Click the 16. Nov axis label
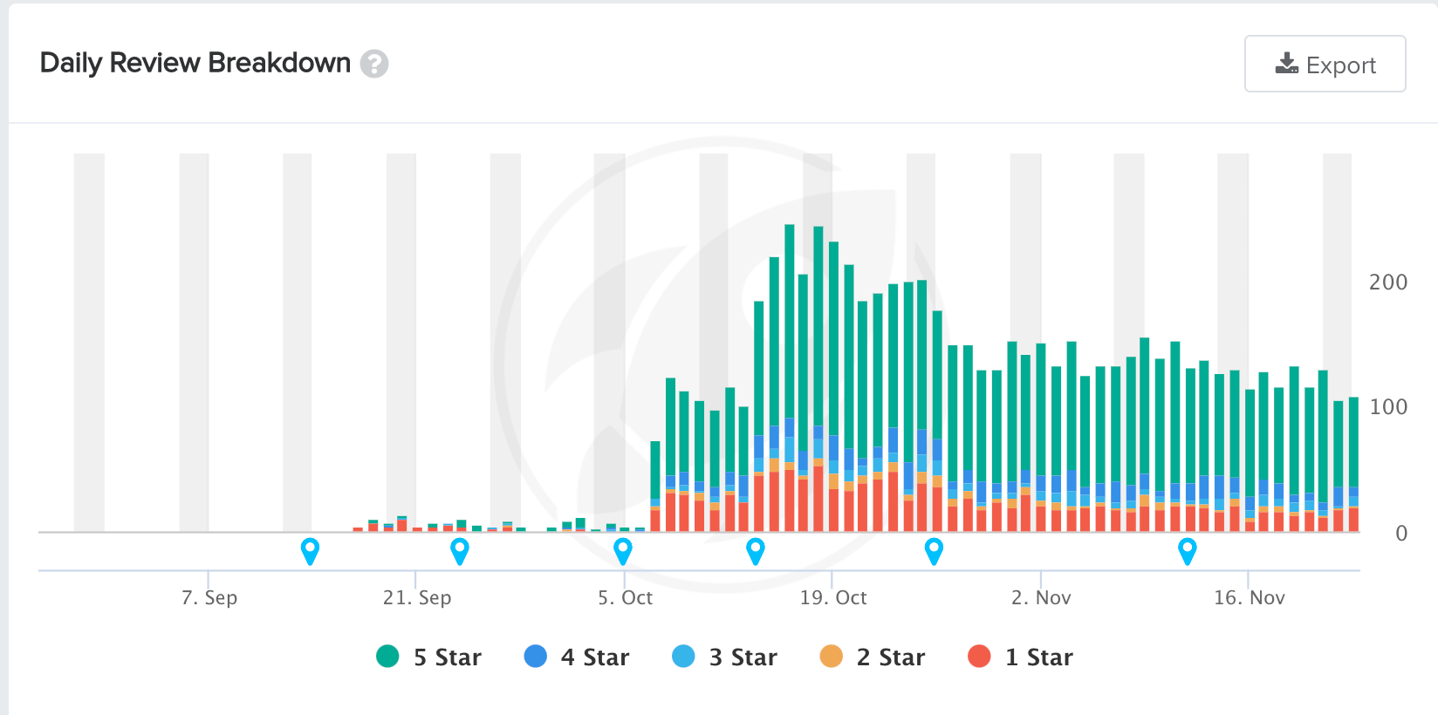The height and width of the screenshot is (715, 1438). point(1250,597)
